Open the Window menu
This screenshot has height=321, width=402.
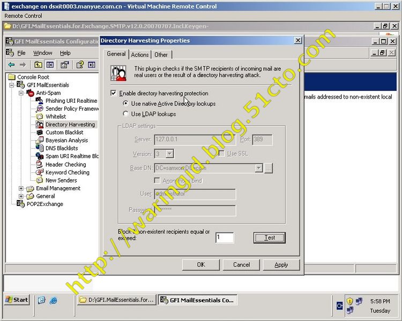(43, 53)
